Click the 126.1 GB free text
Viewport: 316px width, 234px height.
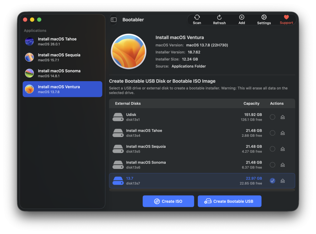coord(251,120)
